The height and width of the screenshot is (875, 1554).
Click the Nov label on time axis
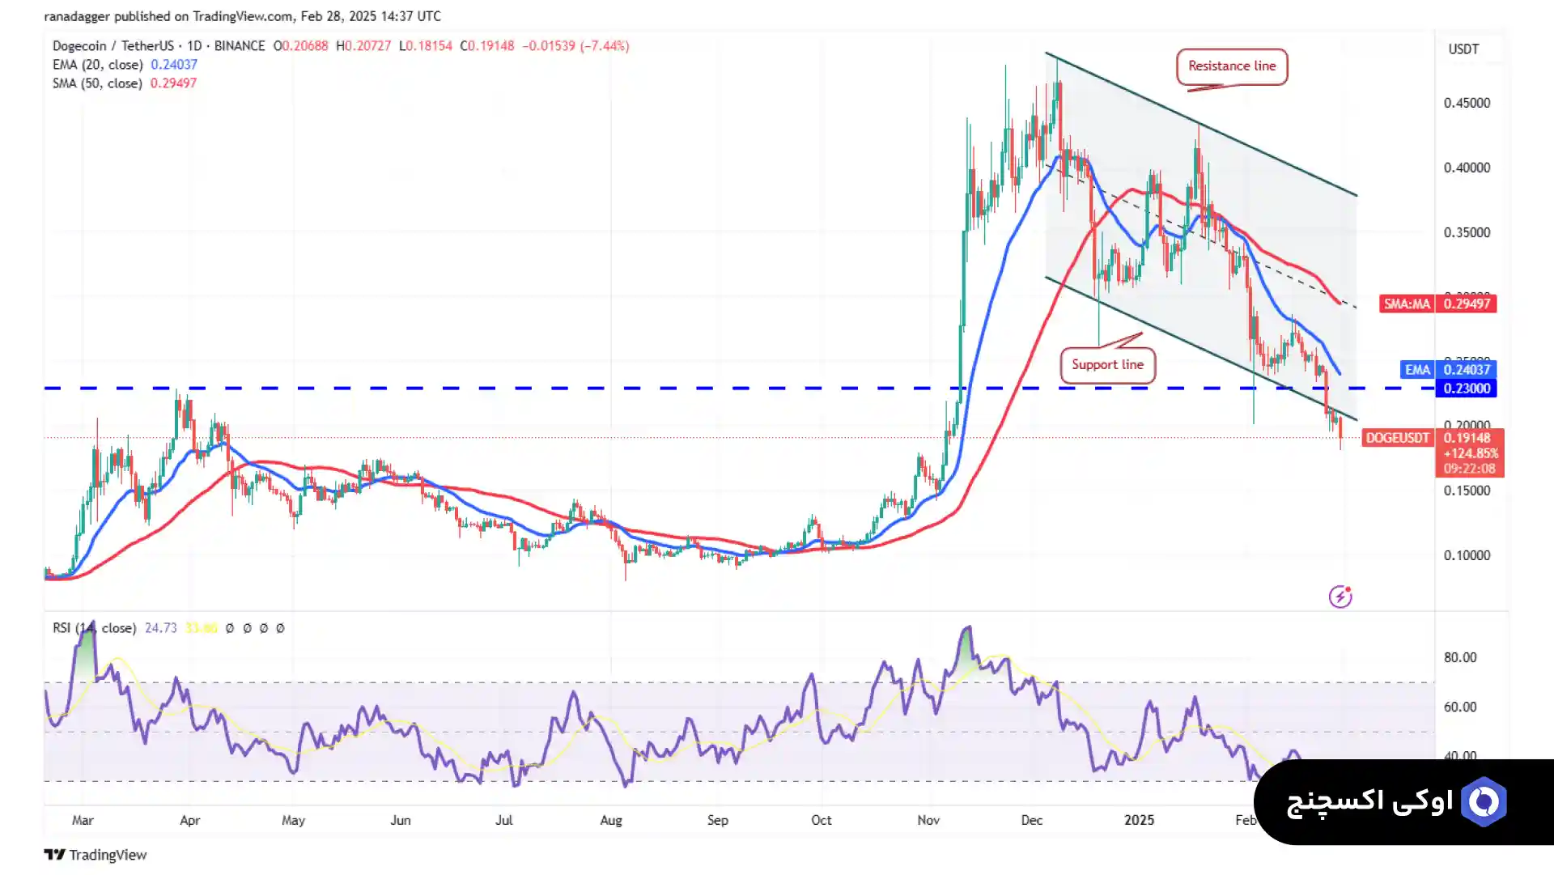tap(928, 820)
